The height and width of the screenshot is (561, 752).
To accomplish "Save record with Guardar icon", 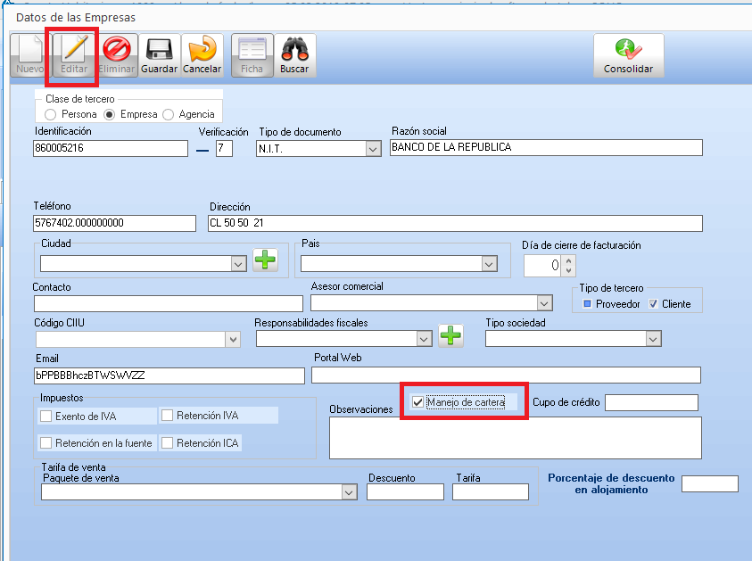I will coord(159,55).
